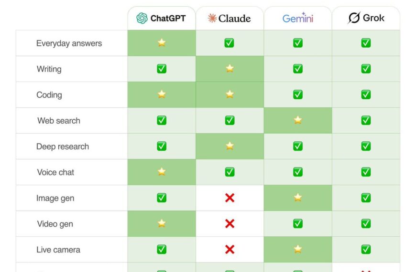Select the Gemini column header
416x272 pixels.
click(x=298, y=19)
